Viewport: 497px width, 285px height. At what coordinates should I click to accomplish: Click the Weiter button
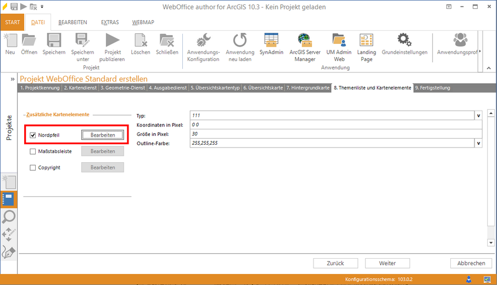coord(387,263)
